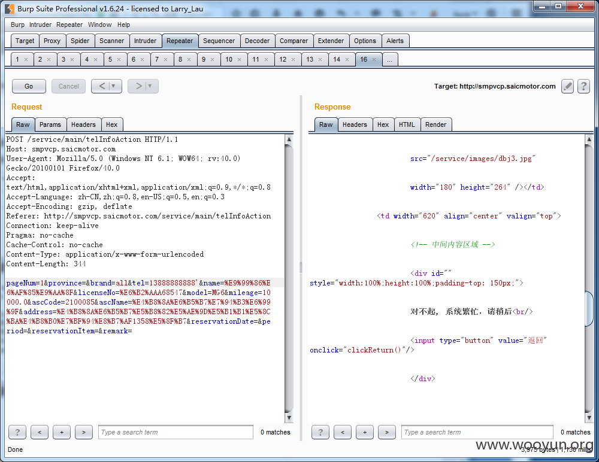Image resolution: width=599 pixels, height=462 pixels.
Task: Go to next match in response search
Action: tap(386, 432)
